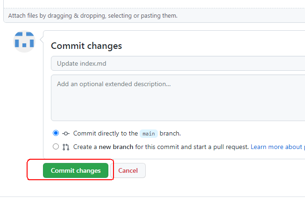Focus the optional extended description text area

point(178,98)
